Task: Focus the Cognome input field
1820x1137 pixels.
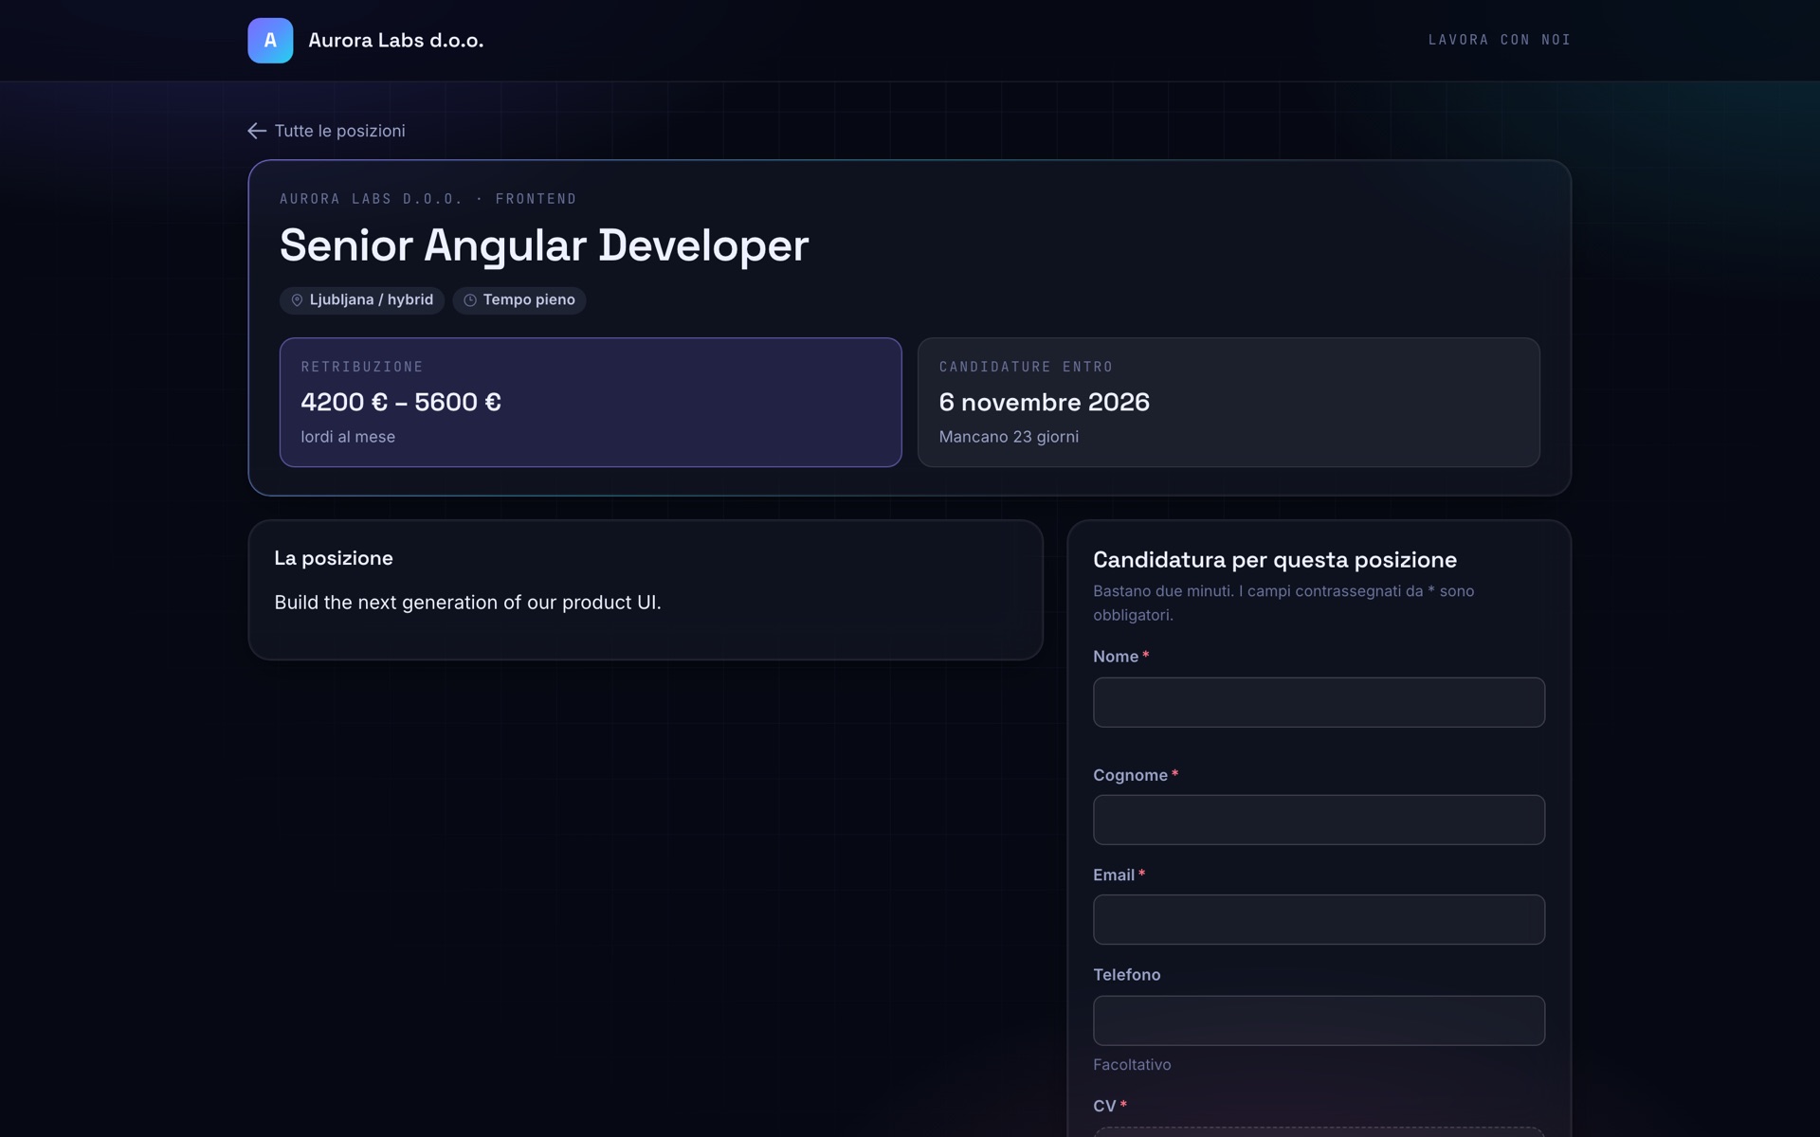Action: (1319, 820)
